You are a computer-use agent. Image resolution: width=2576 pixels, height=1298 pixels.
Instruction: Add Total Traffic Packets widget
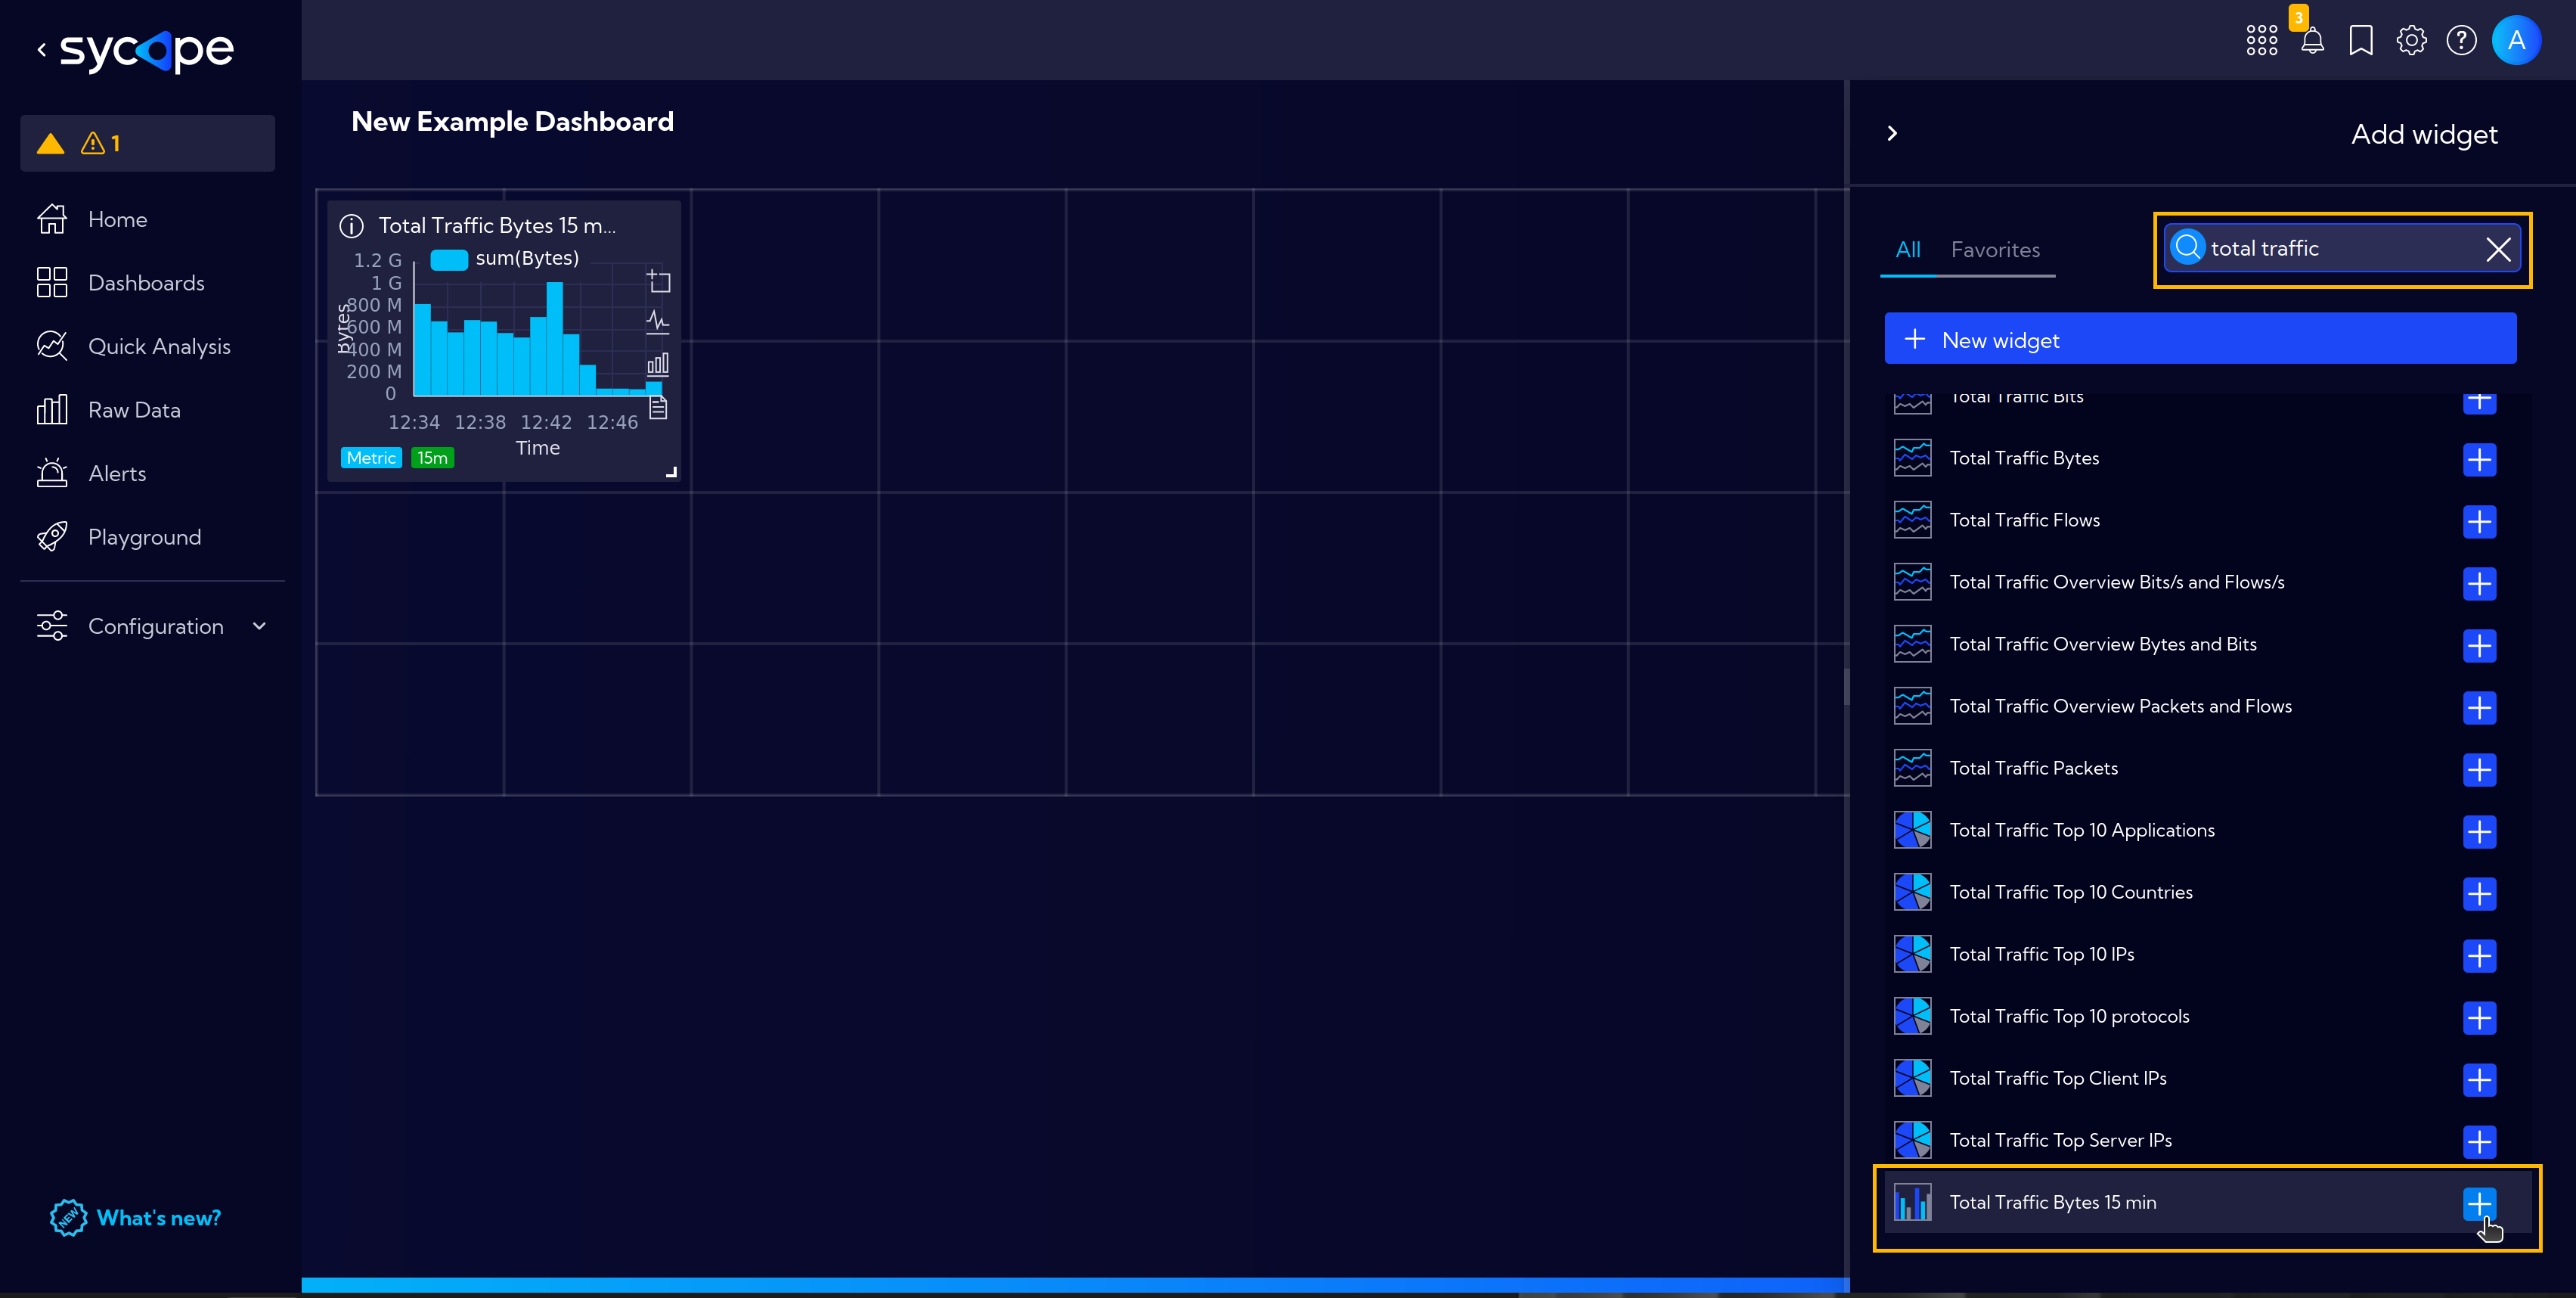(x=2479, y=769)
